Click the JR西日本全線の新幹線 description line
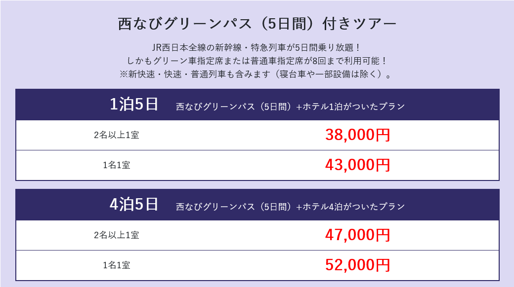This screenshot has width=514, height=287. tap(257, 48)
